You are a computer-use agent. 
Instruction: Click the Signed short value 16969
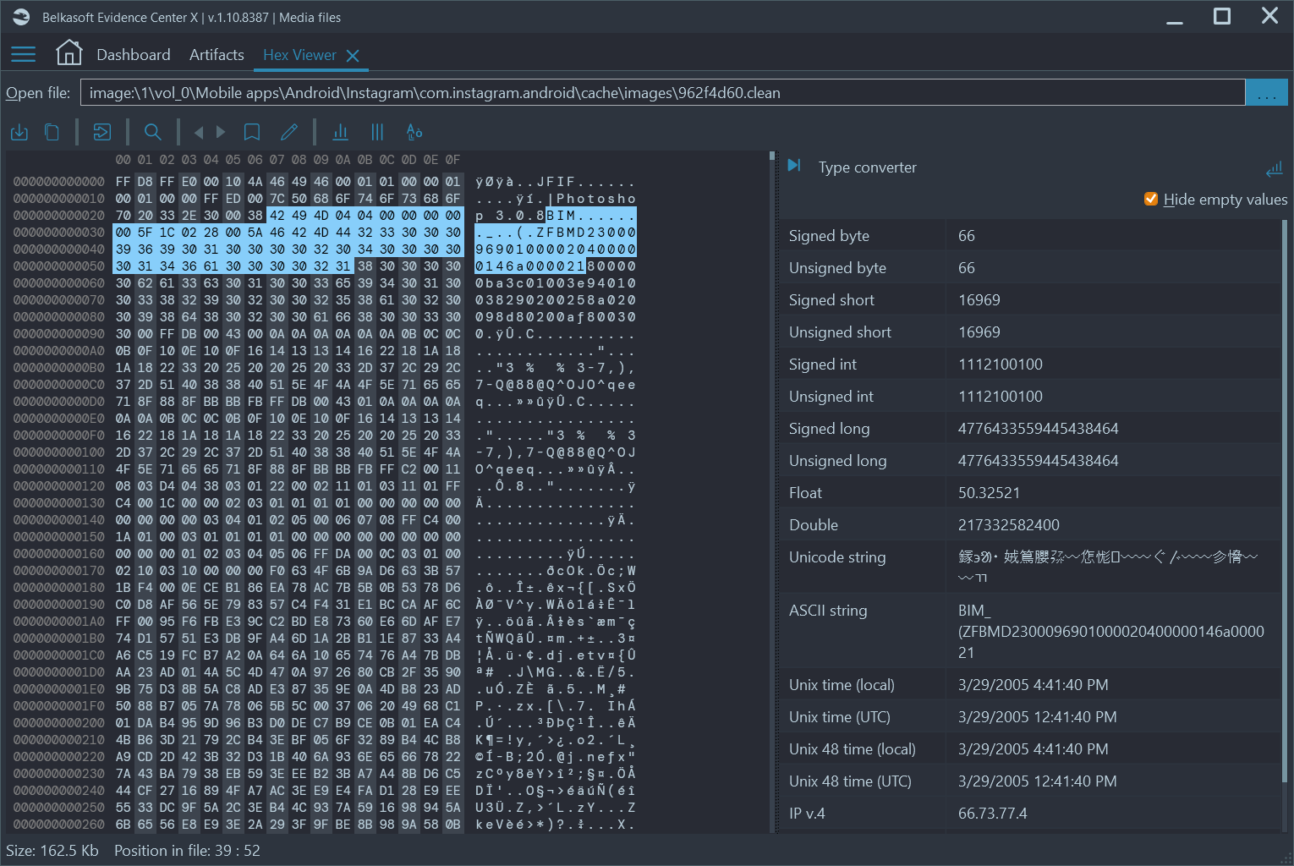[979, 300]
